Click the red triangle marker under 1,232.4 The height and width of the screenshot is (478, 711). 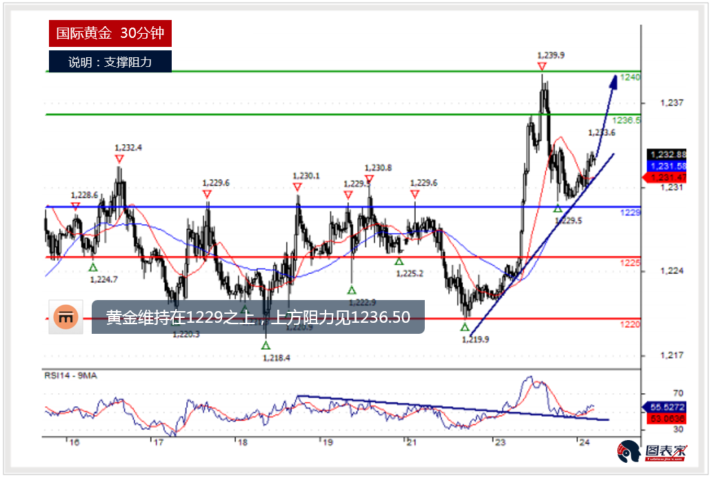119,159
